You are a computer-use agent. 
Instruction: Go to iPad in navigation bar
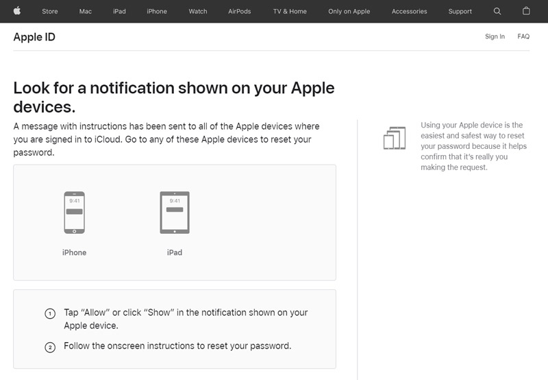point(119,11)
